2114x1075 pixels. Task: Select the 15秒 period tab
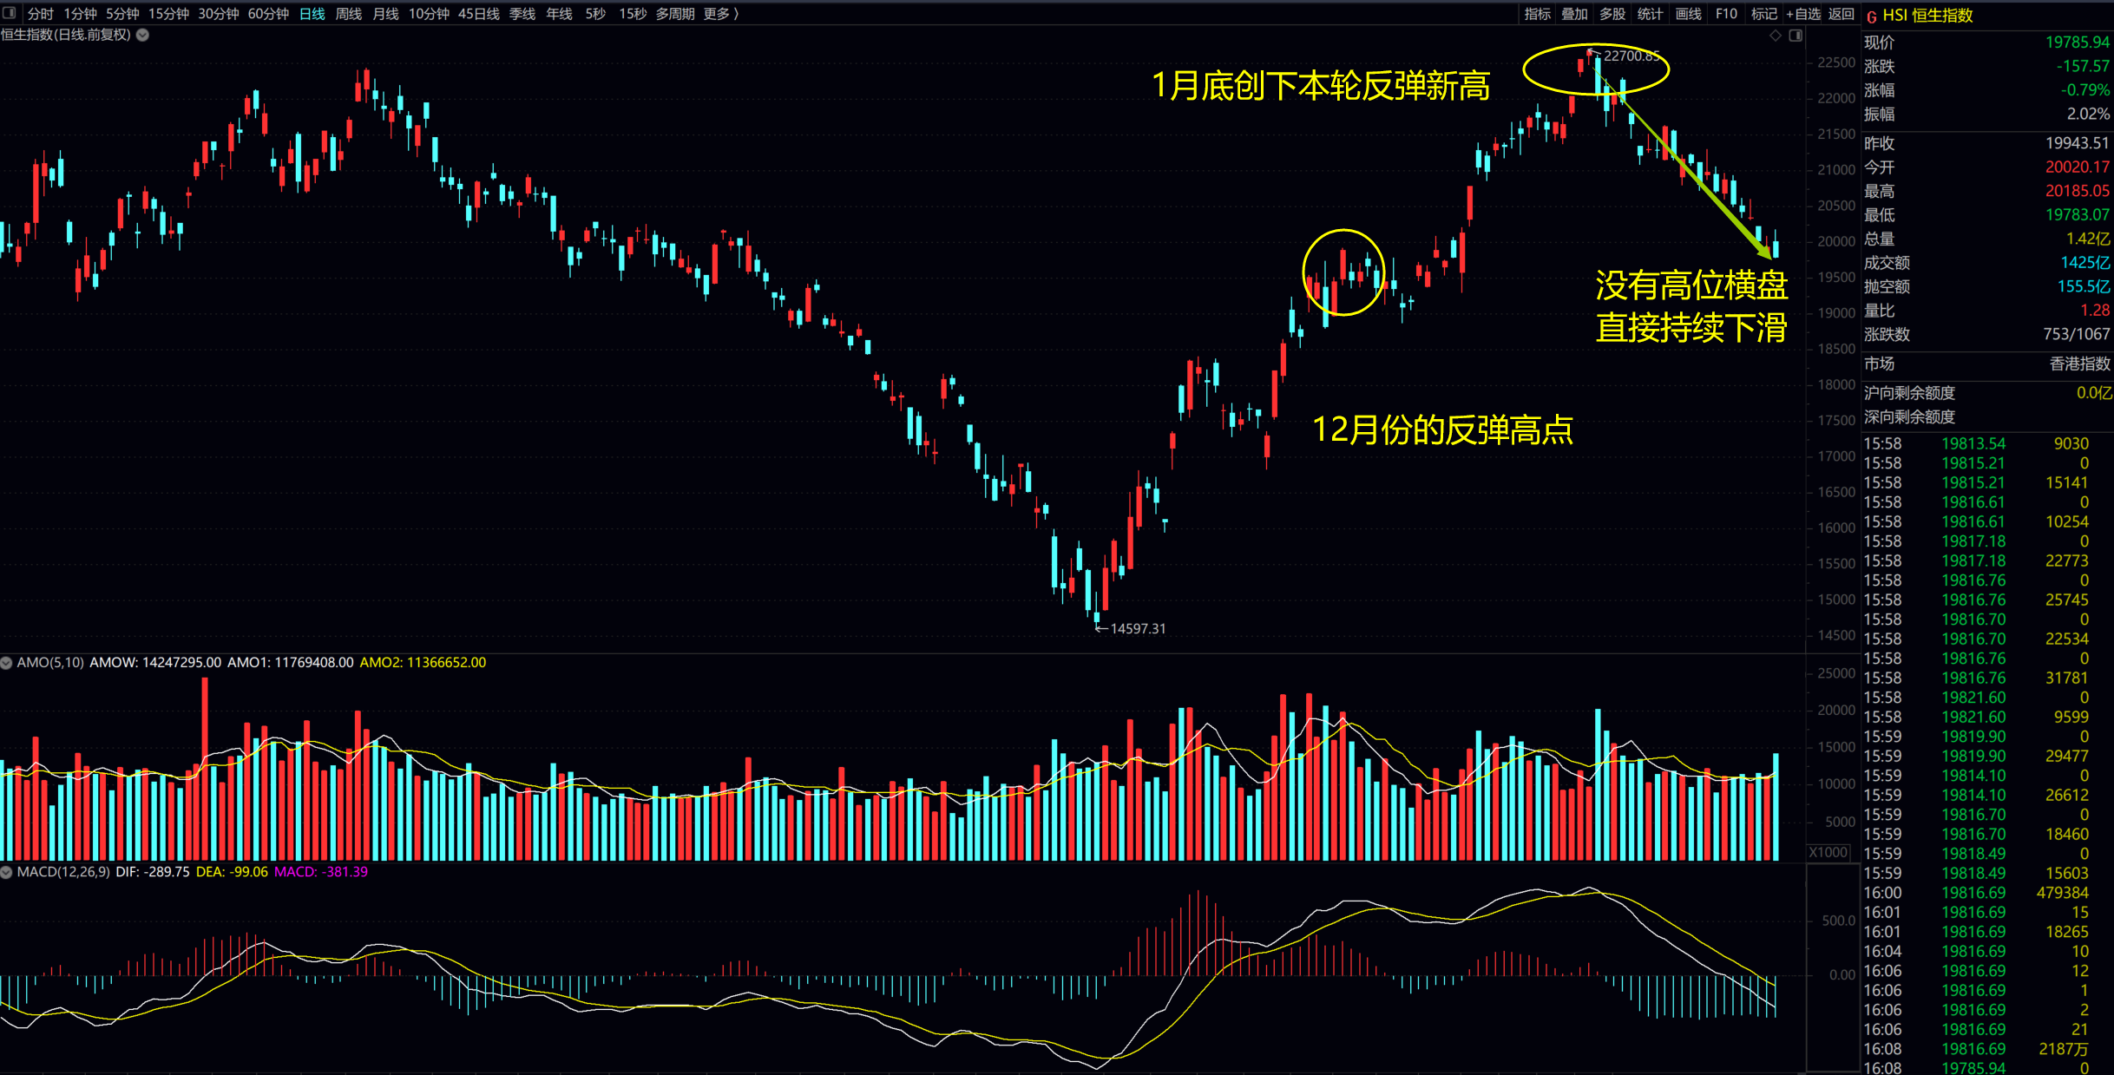pos(633,14)
